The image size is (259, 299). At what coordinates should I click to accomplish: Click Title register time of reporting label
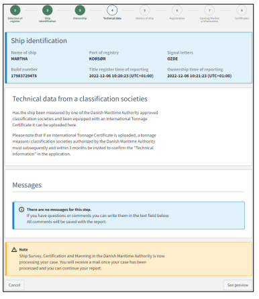pos(119,69)
